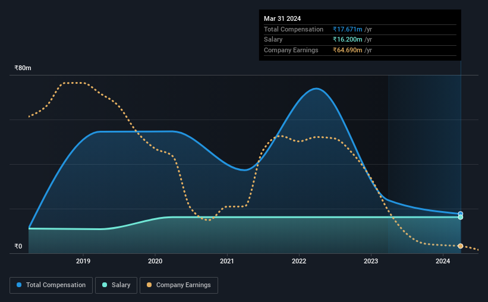Click the teal Salary legend dot

pyautogui.click(x=105, y=285)
